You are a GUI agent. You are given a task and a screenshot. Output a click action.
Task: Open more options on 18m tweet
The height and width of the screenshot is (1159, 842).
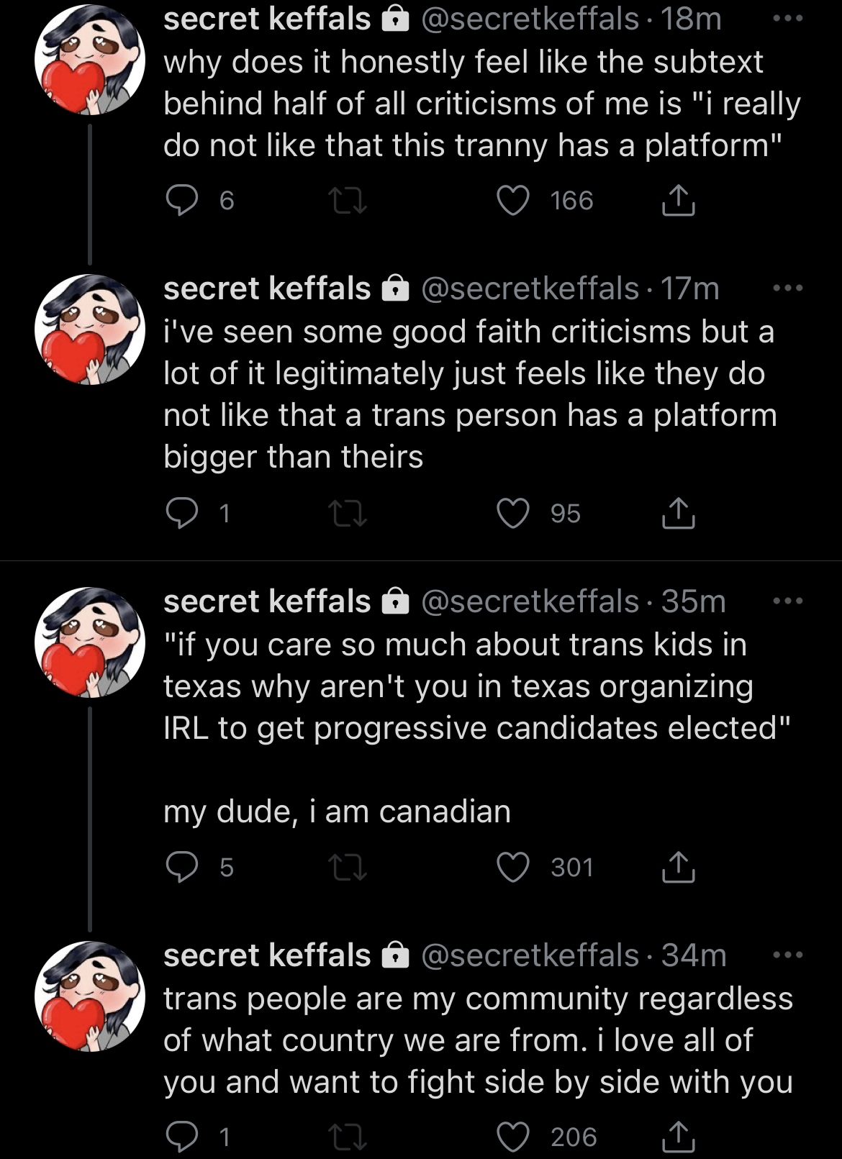[787, 19]
